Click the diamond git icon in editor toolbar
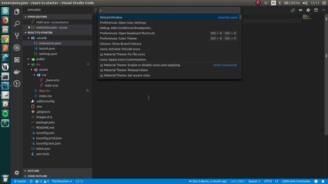 [308, 10]
